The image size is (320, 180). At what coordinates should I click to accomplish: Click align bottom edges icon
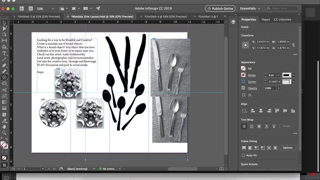[x=293, y=111]
